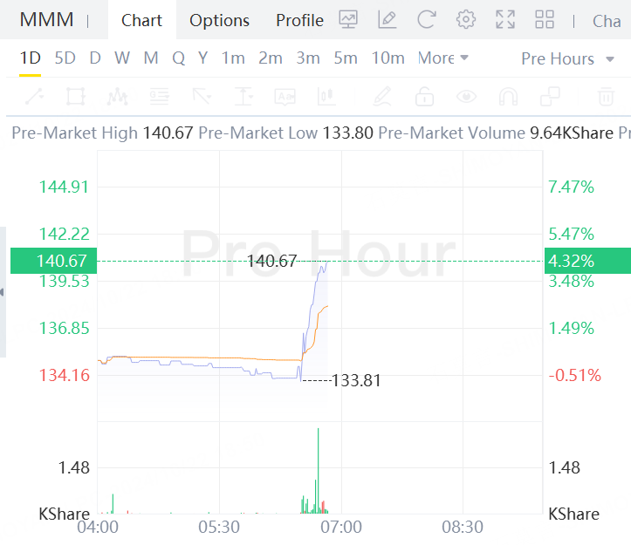Open the Profile tab
The height and width of the screenshot is (545, 631).
coord(300,20)
